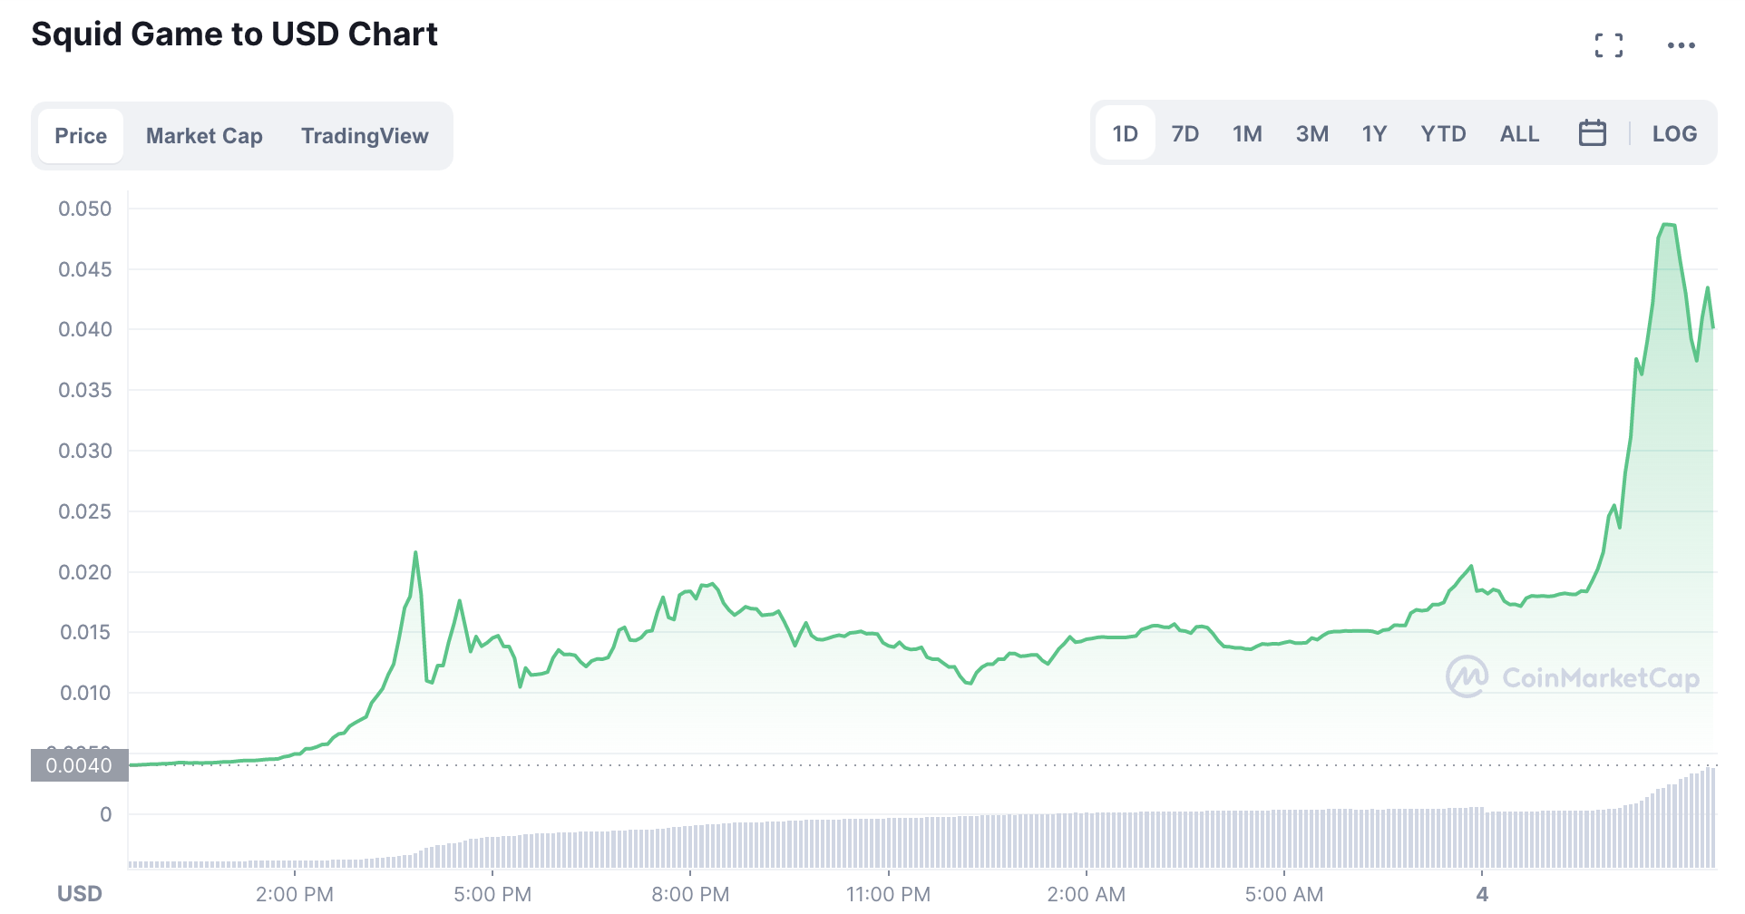Screen dimensions: 1745x914
Task: Click the USD currency label
Action: (x=80, y=893)
